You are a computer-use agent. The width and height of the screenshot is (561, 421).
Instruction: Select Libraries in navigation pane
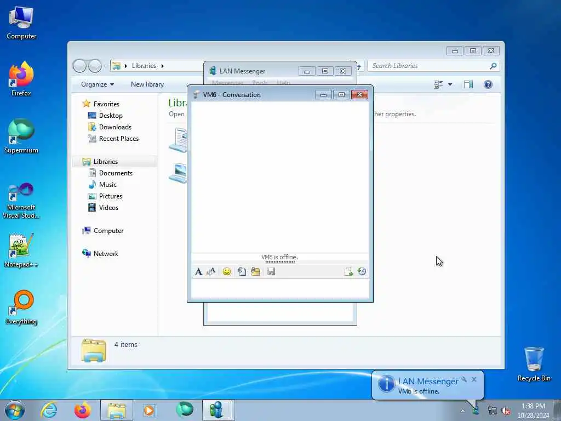(x=105, y=162)
